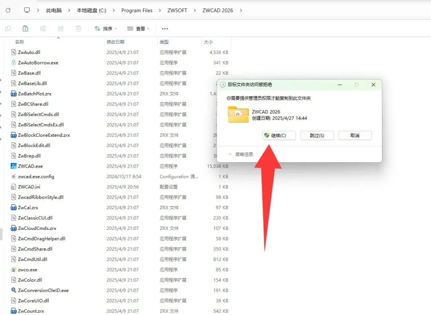Click the ZWCAD 2026 breadcrumb

click(218, 10)
